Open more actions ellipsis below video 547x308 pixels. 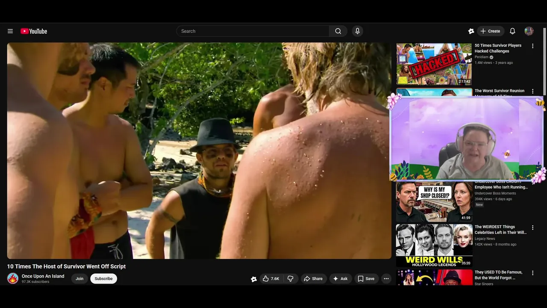(x=386, y=278)
